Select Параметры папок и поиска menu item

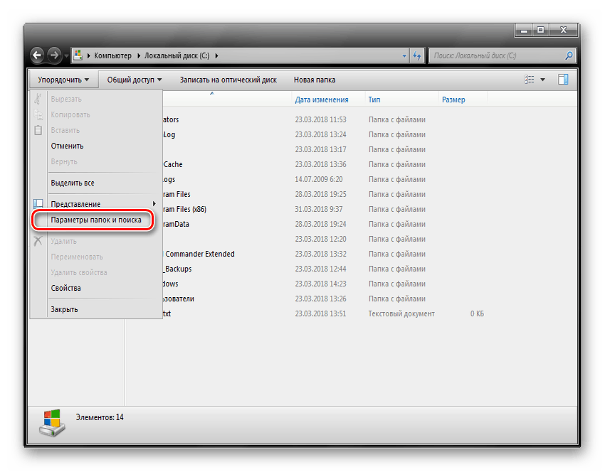pos(96,220)
